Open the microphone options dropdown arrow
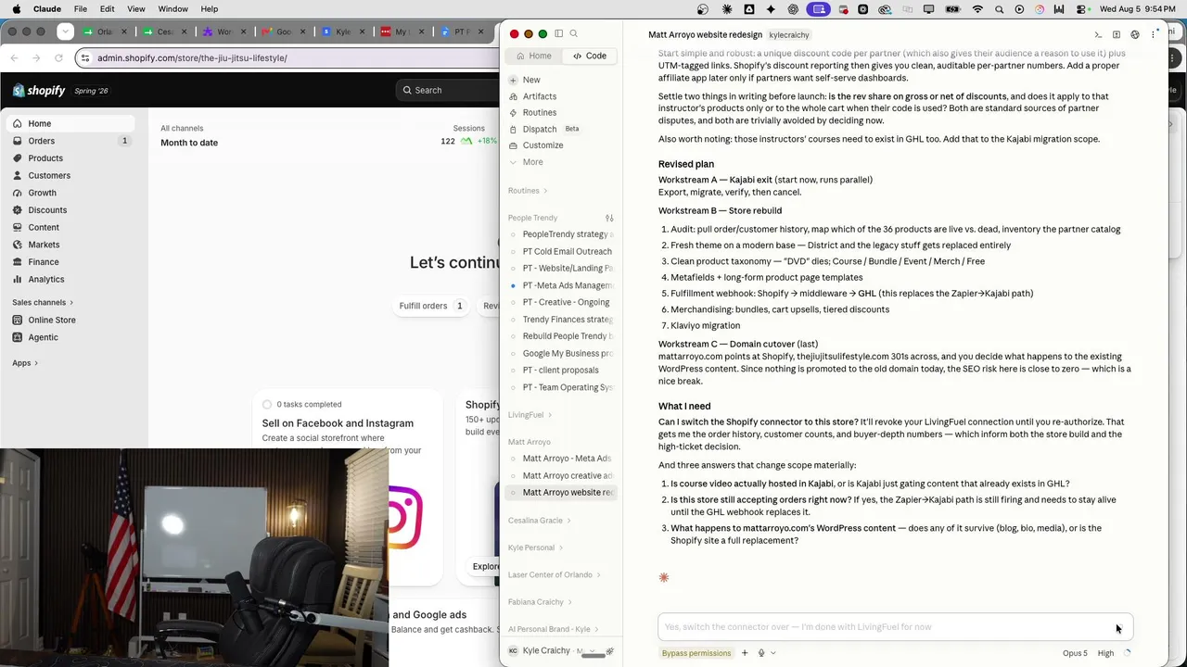This screenshot has width=1187, height=667. tap(772, 653)
